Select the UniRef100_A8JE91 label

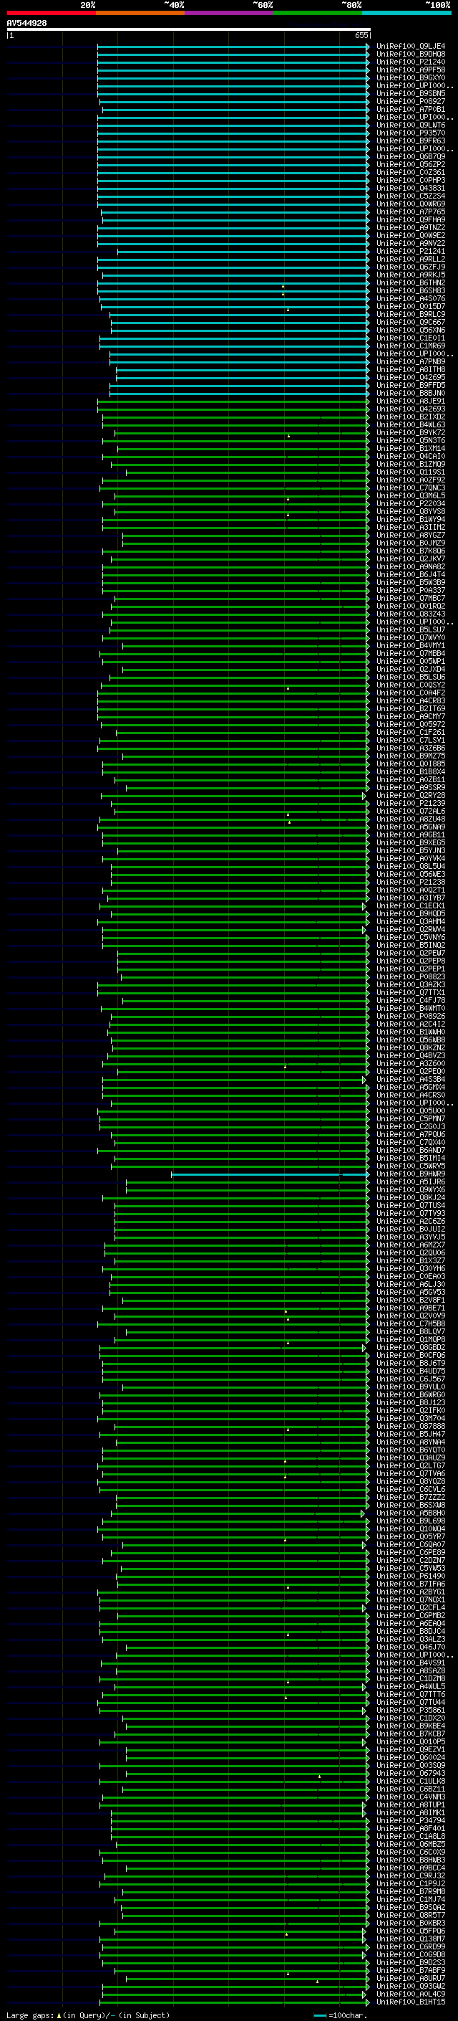(411, 401)
